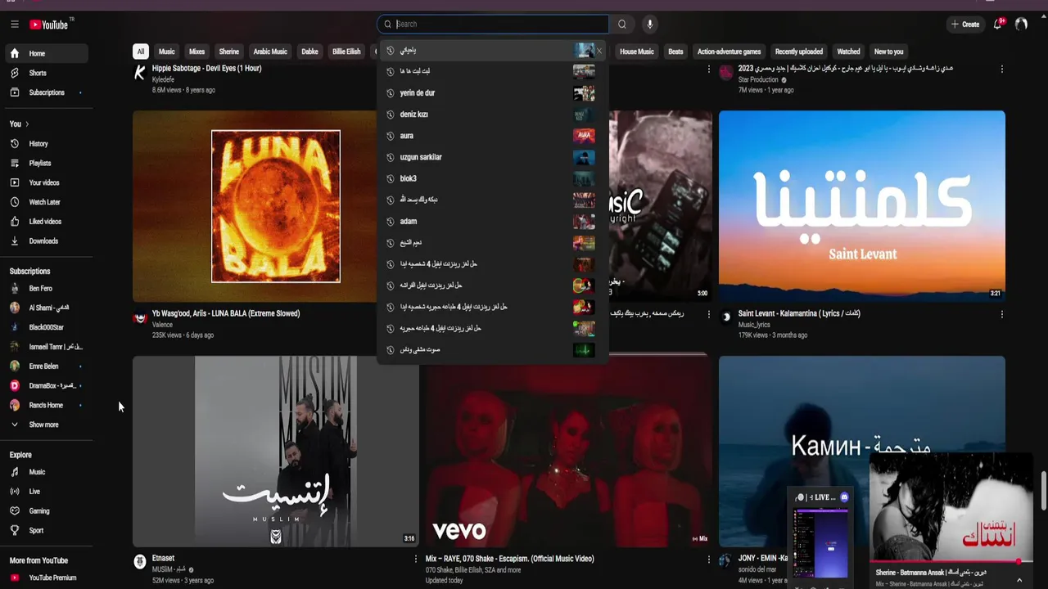Open Liked videos
Viewport: 1048px width, 589px height.
click(47, 222)
